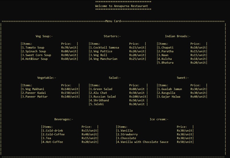Click the '4.Hot-Coffee' item
The height and width of the screenshot is (158, 230).
(x=53, y=142)
